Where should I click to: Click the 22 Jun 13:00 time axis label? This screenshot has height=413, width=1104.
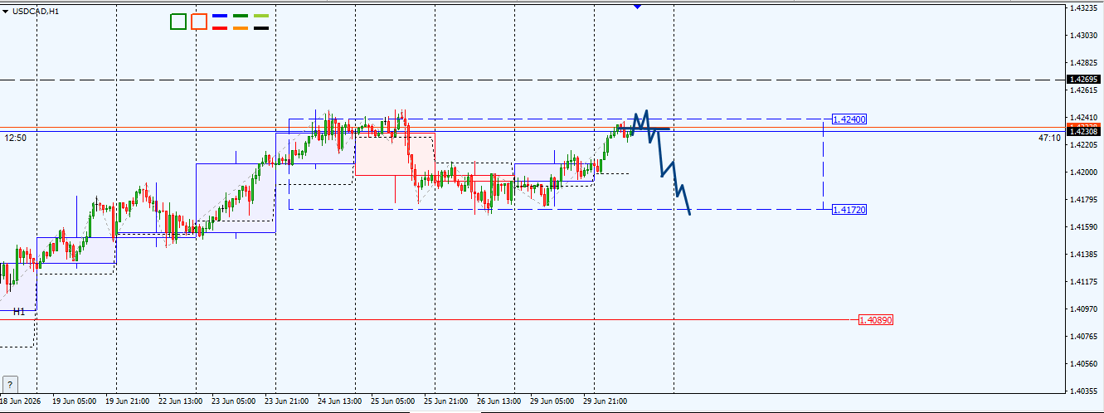[x=181, y=401]
